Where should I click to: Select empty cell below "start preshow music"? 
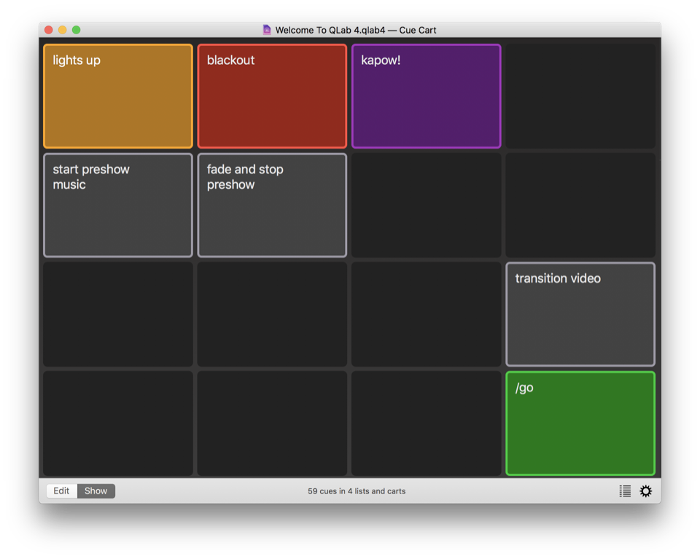point(118,314)
